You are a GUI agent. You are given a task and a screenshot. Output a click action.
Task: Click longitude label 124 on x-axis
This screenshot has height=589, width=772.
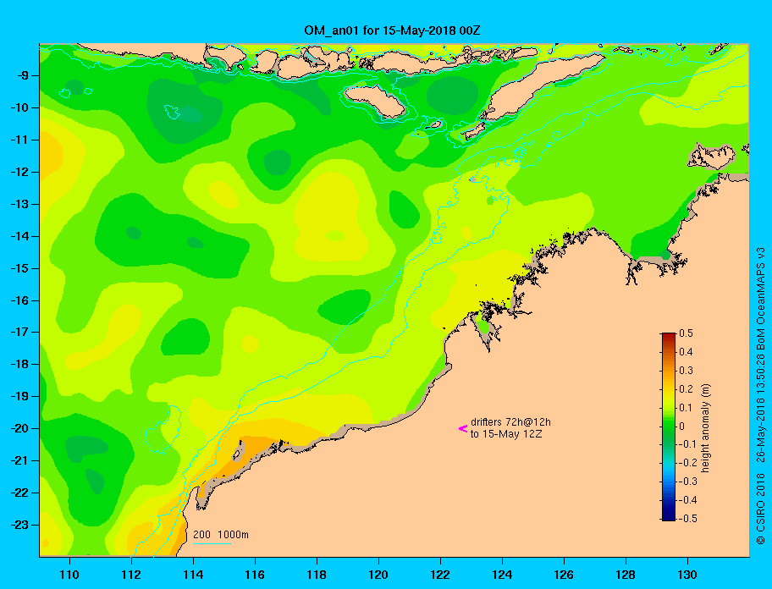[x=502, y=575]
